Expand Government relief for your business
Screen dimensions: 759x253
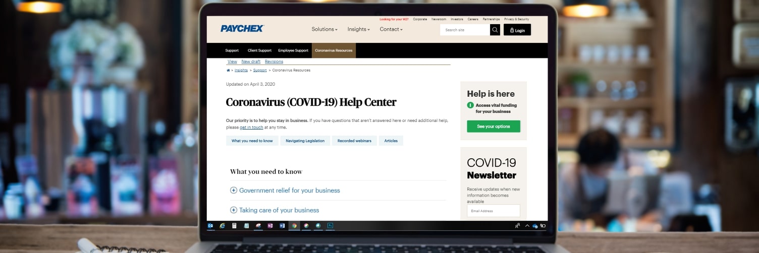(x=285, y=191)
